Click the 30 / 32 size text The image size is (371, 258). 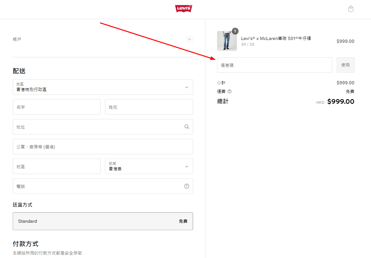(248, 44)
